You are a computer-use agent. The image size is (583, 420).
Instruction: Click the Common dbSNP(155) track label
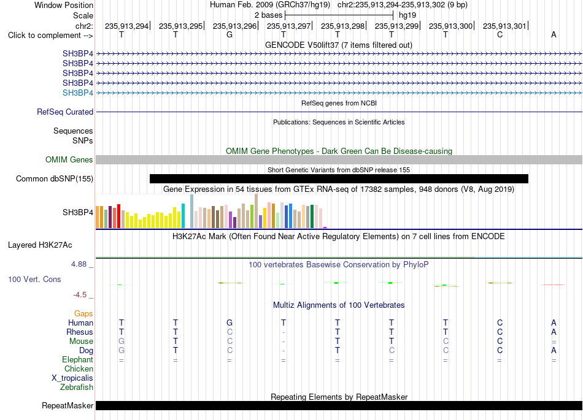pyautogui.click(x=55, y=178)
